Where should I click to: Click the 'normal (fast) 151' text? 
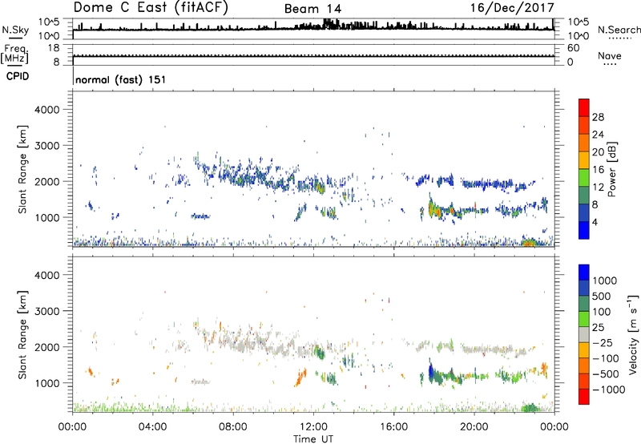coord(121,79)
